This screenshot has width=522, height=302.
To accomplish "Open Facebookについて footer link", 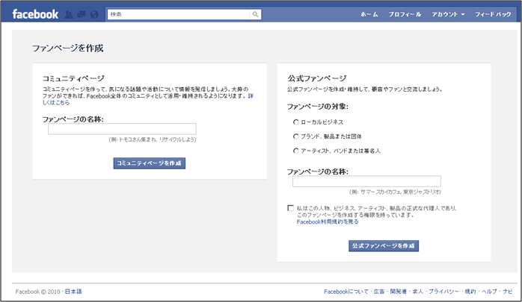I will (x=346, y=292).
